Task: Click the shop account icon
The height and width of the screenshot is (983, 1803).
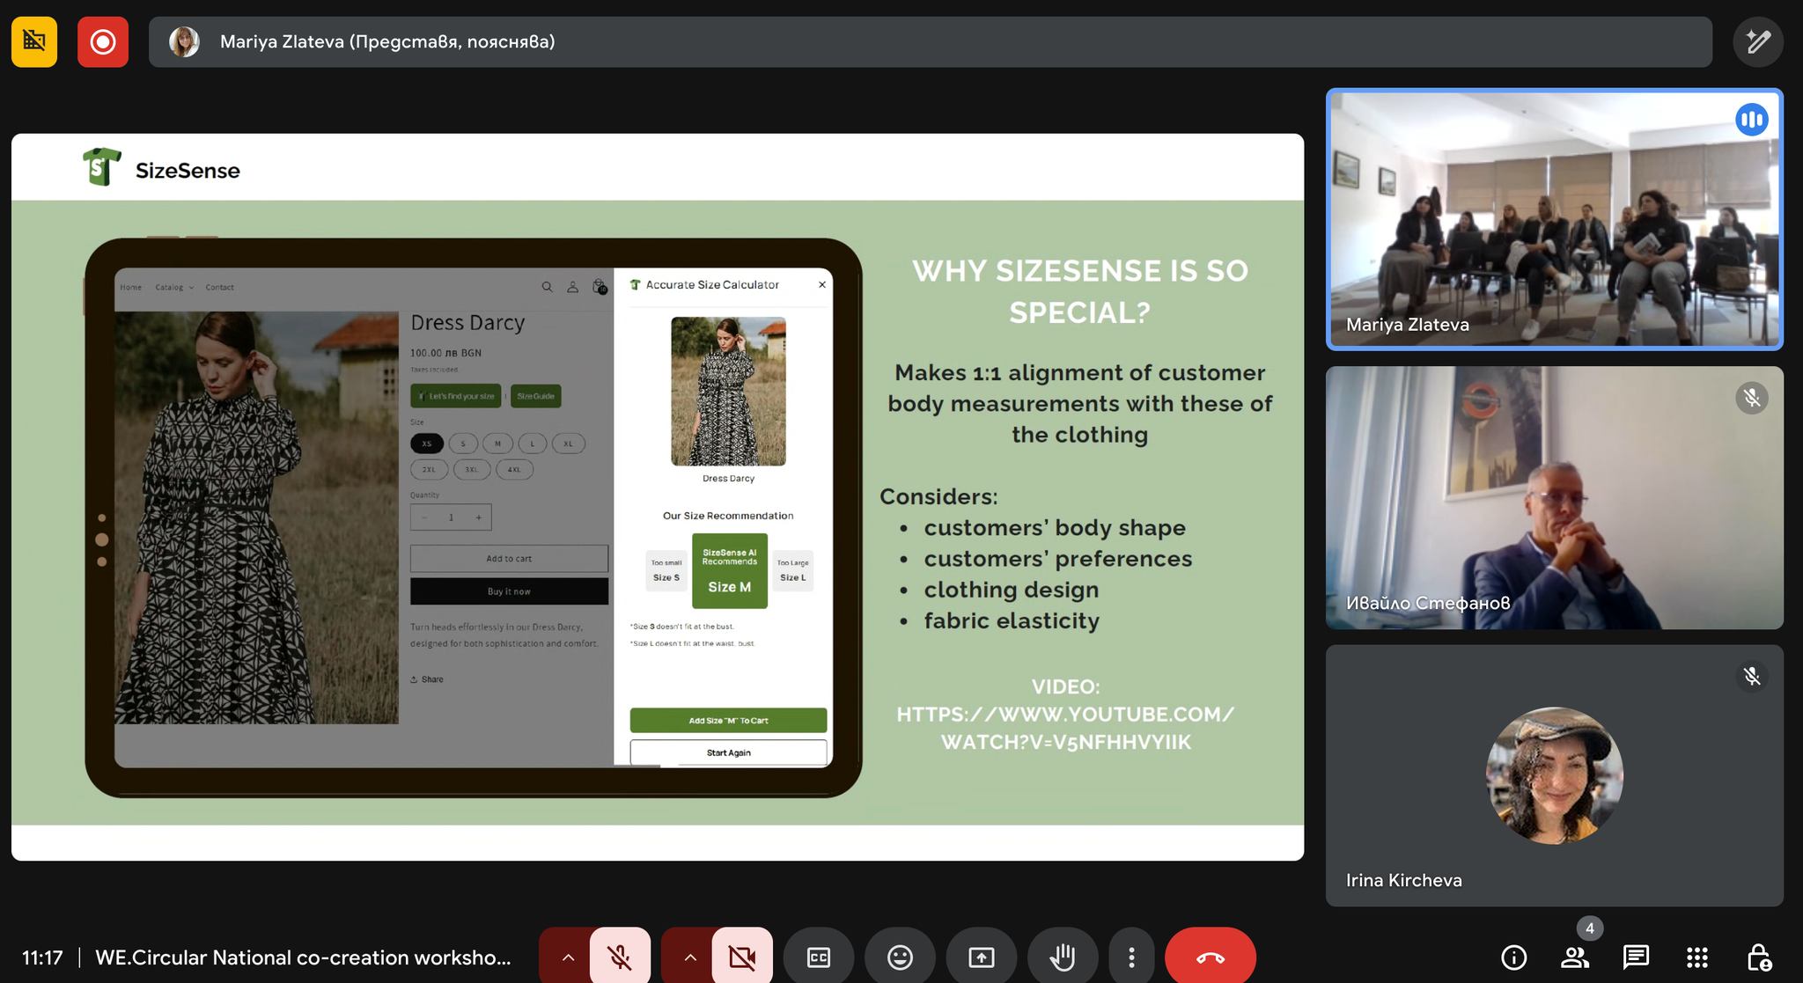Action: 572,287
